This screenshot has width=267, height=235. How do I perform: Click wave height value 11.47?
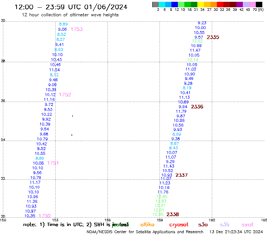coord(195,50)
